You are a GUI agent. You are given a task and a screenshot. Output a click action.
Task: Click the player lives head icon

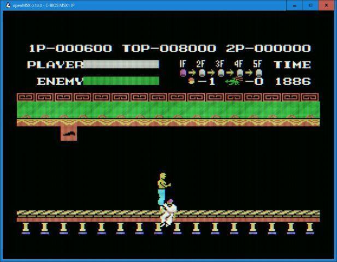(191, 81)
